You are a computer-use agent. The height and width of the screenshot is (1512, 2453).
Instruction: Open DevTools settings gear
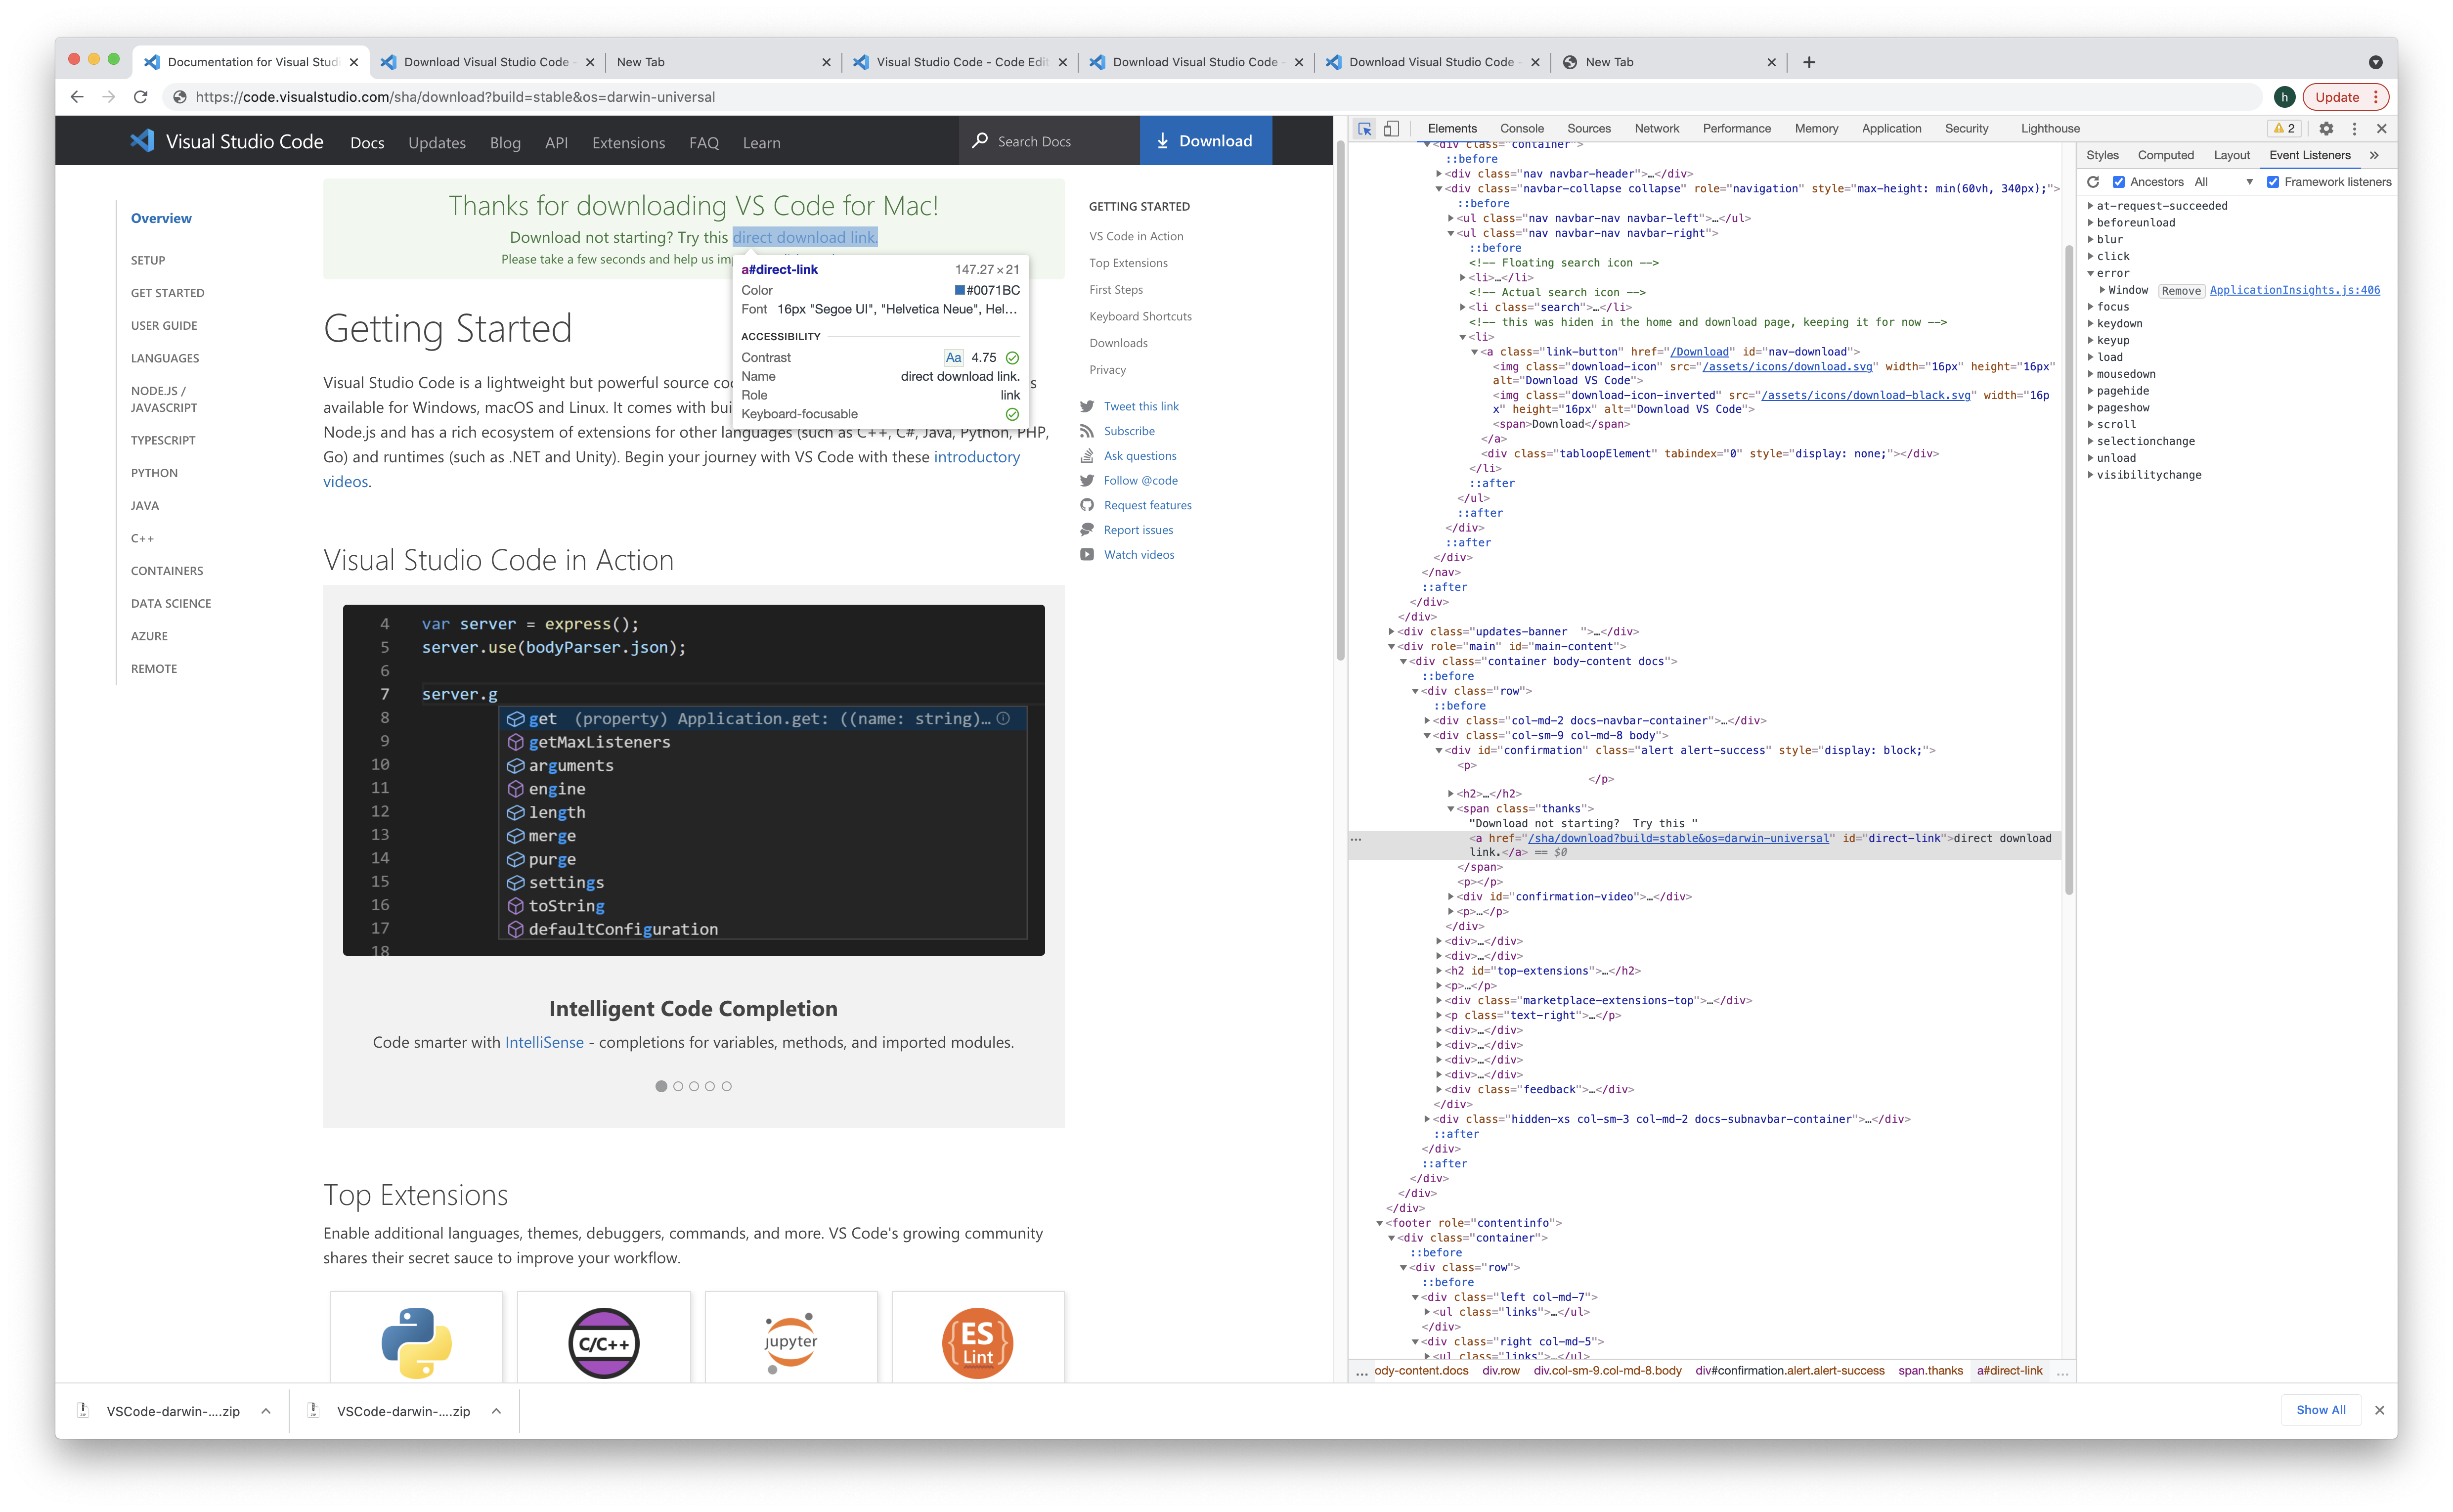point(2326,129)
